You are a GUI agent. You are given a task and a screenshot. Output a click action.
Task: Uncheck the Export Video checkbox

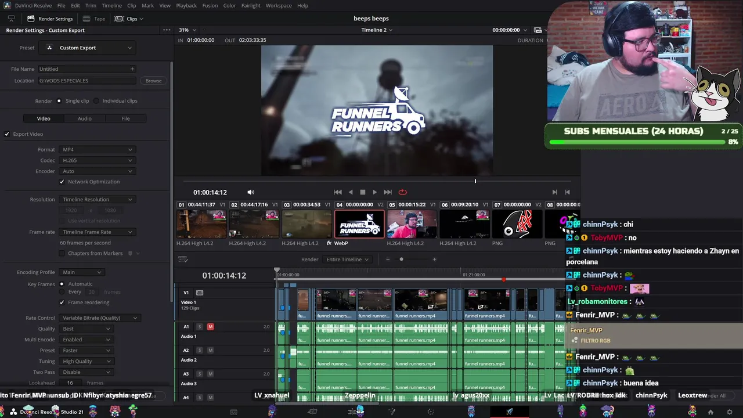click(7, 134)
